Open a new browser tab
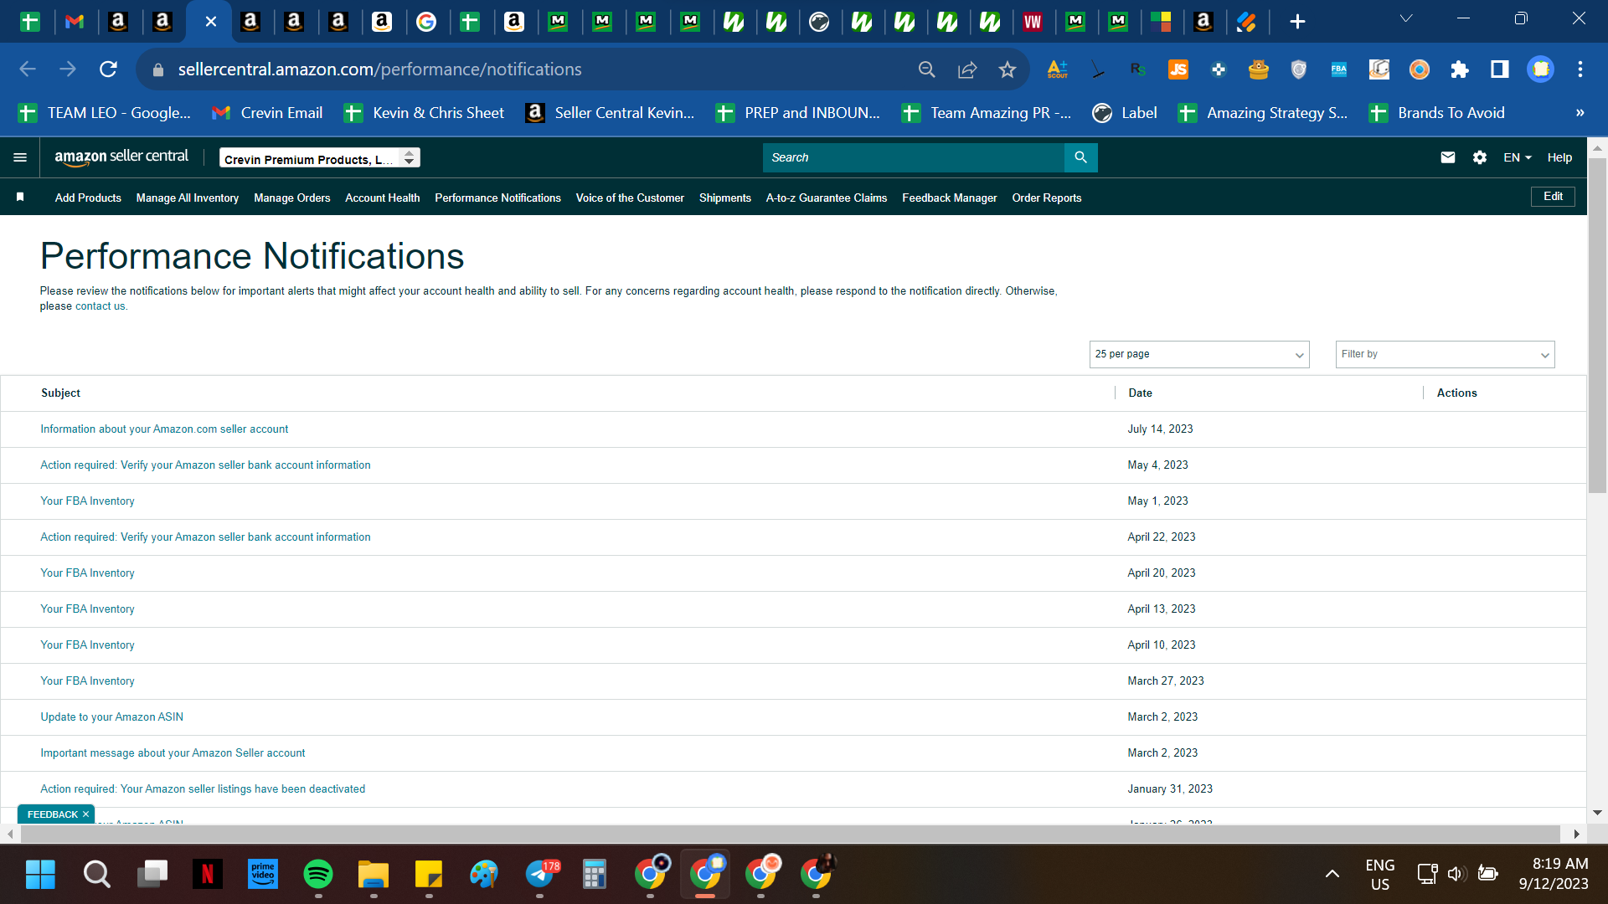This screenshot has height=904, width=1608. click(1297, 22)
